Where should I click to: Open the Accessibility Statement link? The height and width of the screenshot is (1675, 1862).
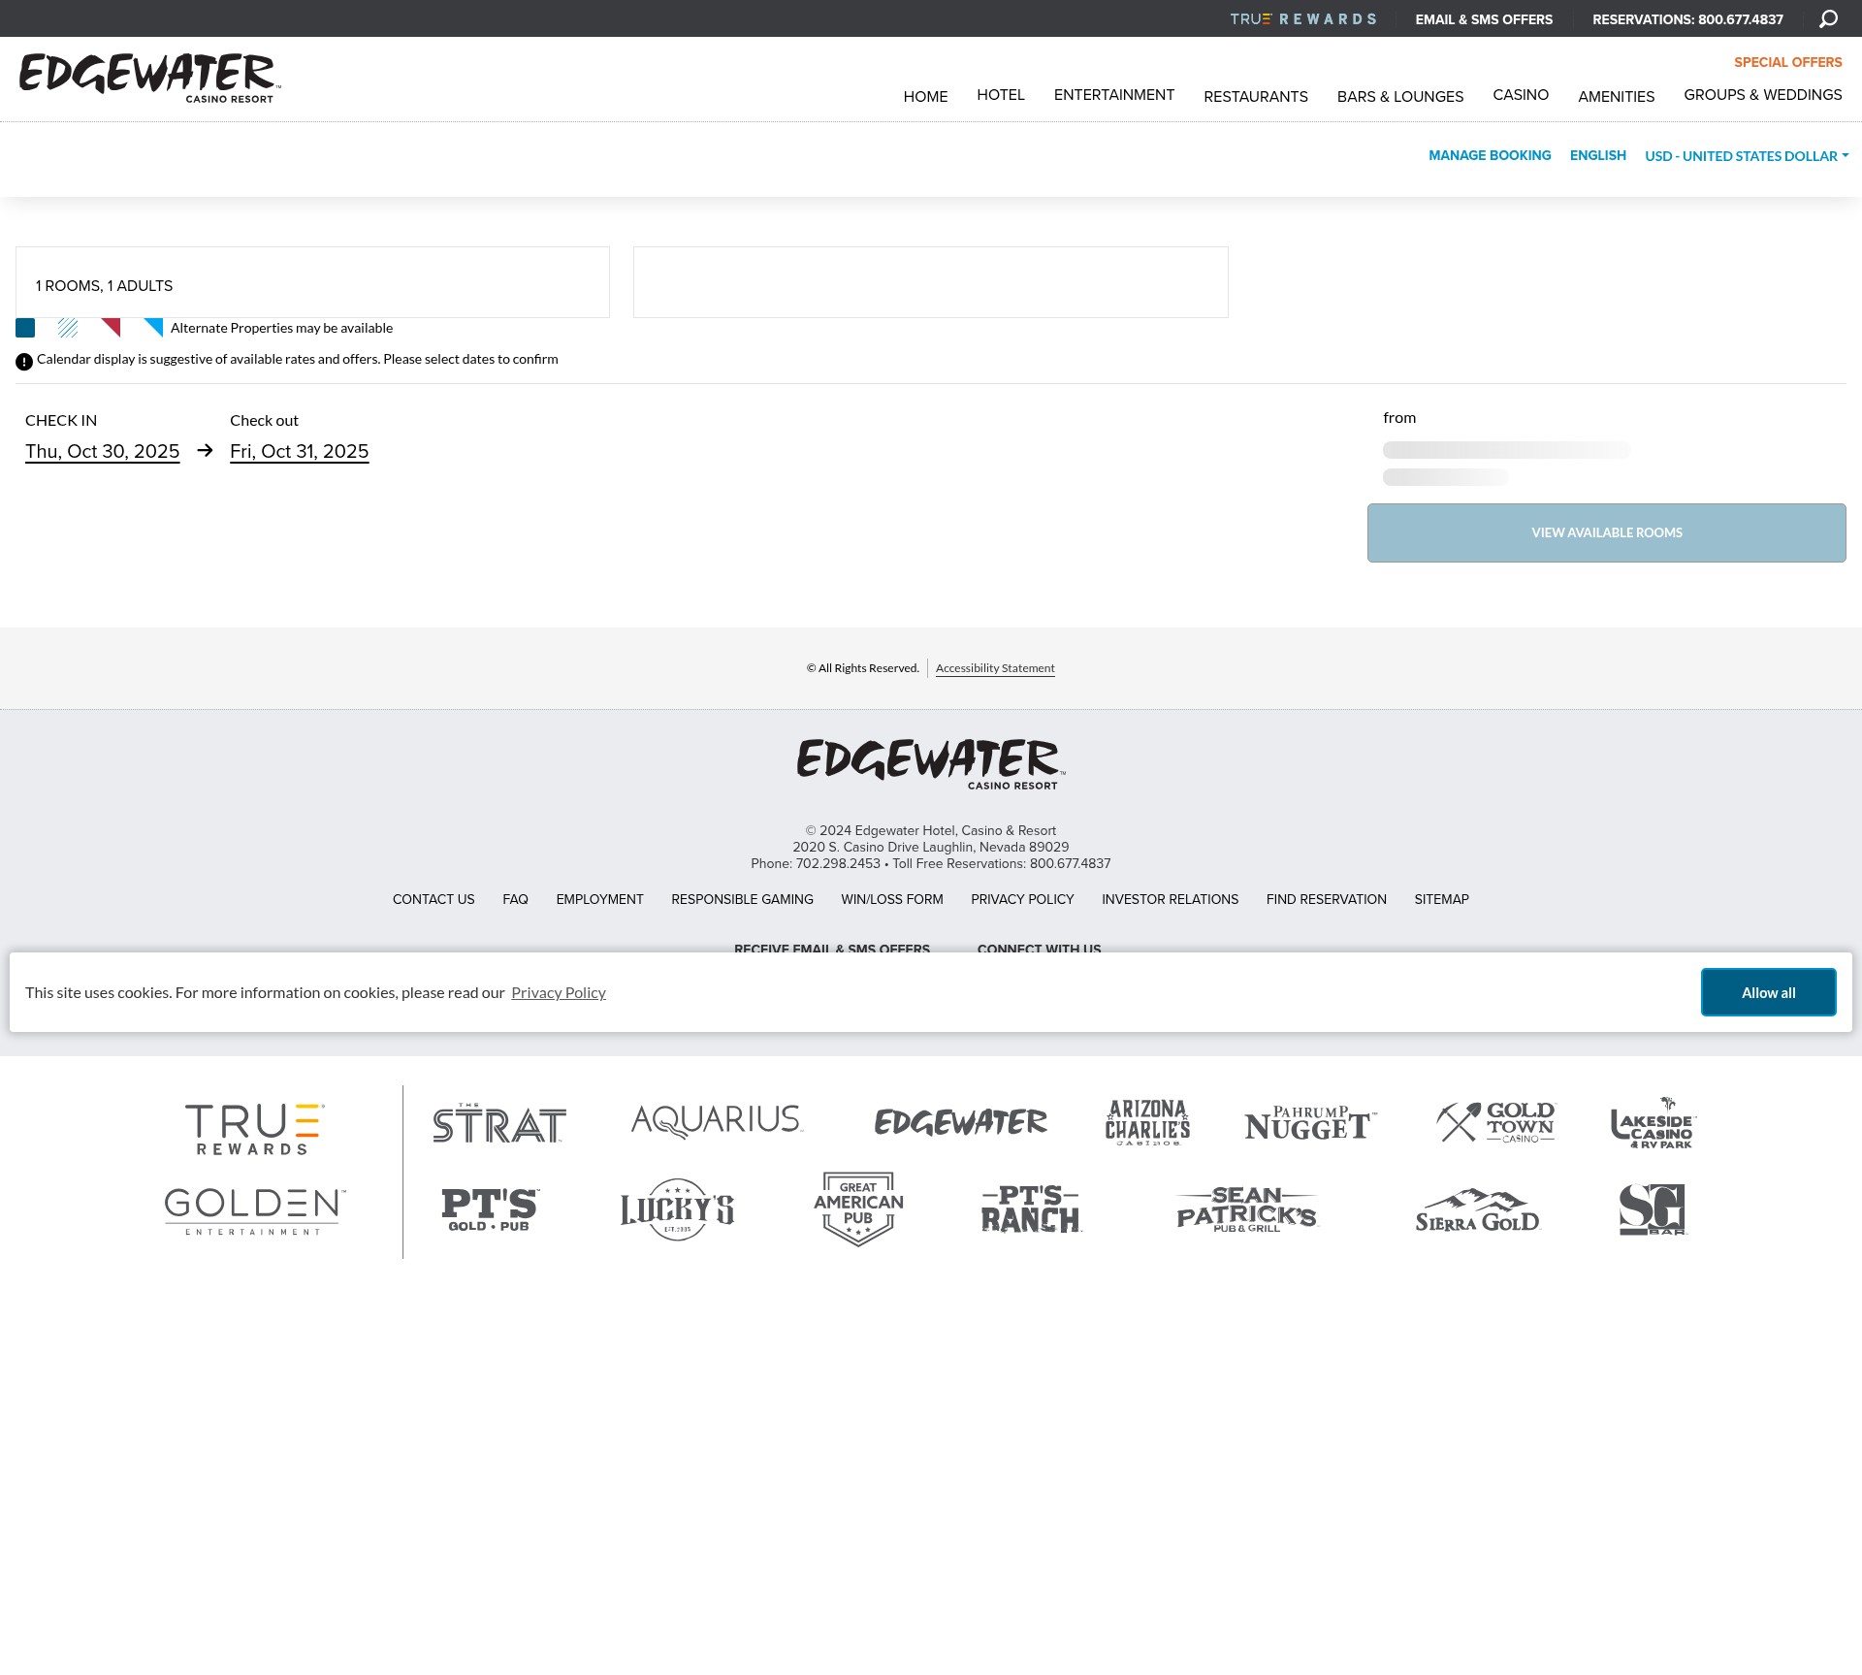(995, 668)
